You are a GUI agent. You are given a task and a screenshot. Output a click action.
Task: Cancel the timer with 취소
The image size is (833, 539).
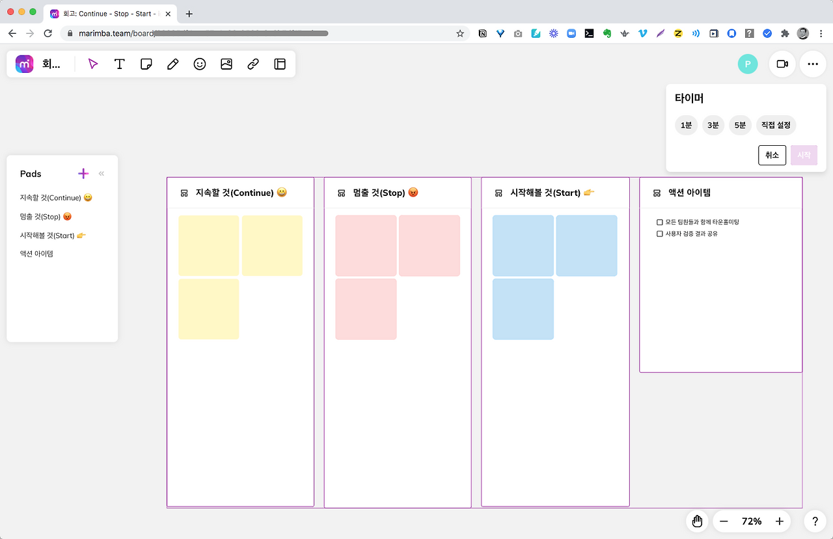click(772, 155)
